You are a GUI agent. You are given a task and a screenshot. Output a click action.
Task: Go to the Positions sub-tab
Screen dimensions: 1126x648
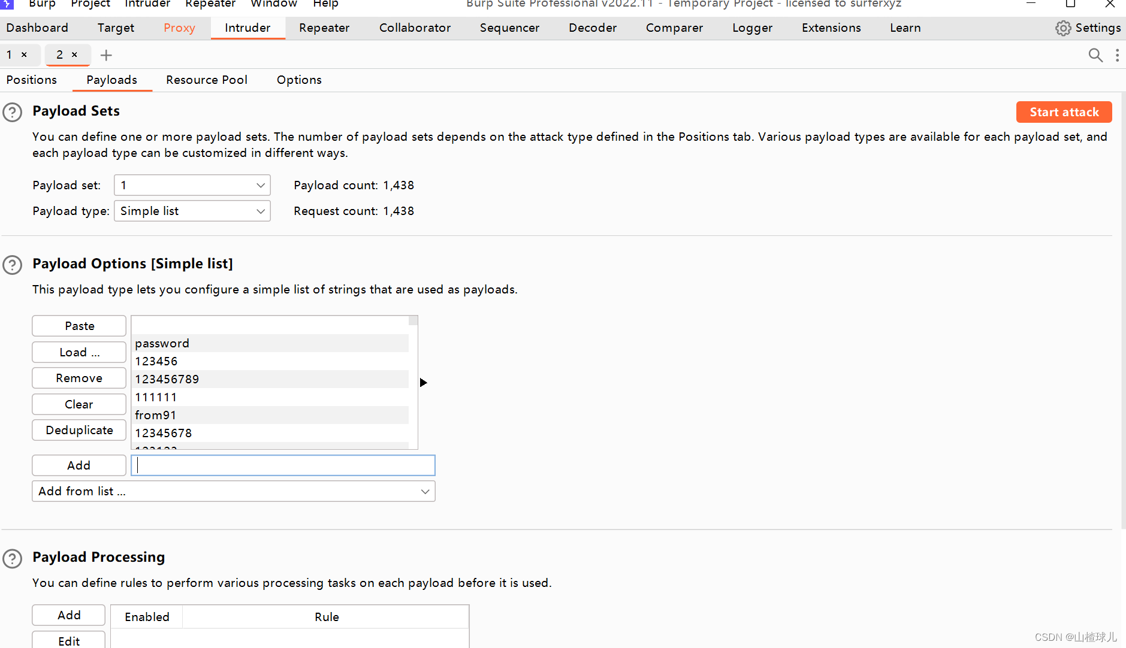[x=32, y=80]
